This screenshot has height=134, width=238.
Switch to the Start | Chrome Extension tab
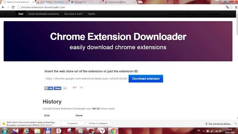tap(18, 2)
